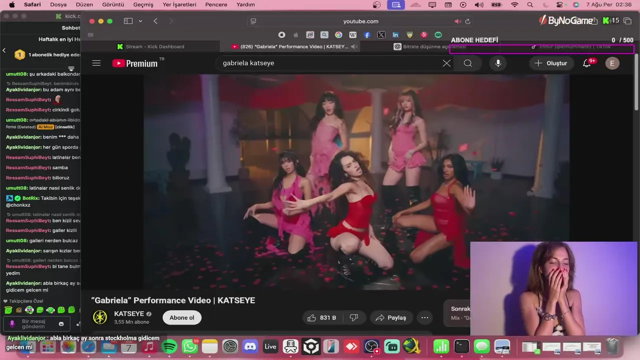
Task: Open the Yelp favorite bookmark icon
Action: [424, 34]
